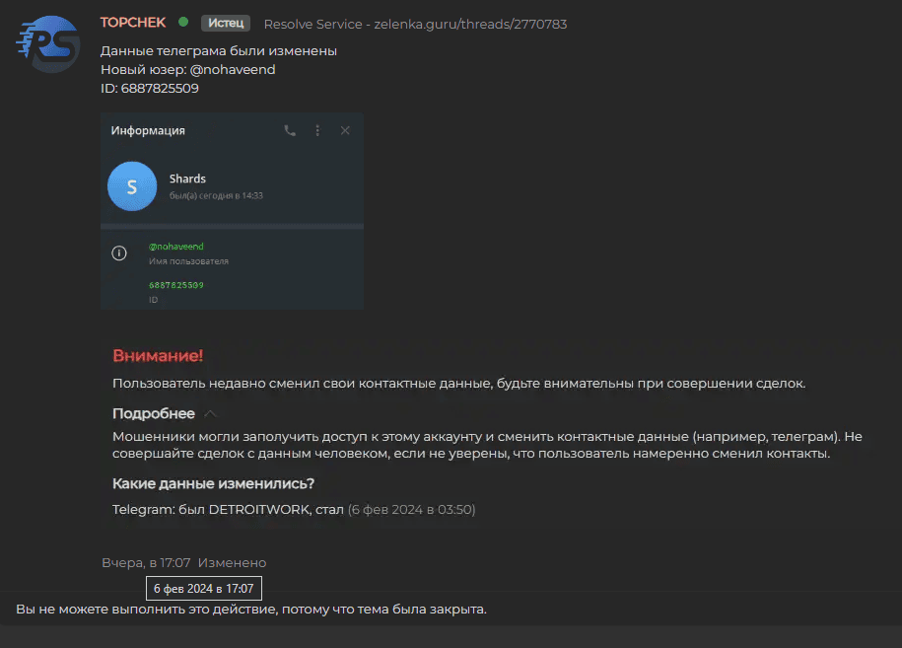Click the phone call icon in Информация
Screen dimensions: 902x648
[290, 130]
